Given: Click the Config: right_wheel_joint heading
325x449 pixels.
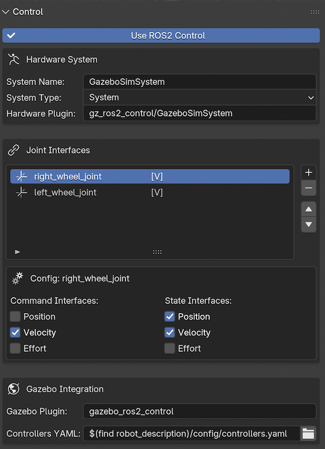Looking at the screenshot, I should pyautogui.click(x=80, y=278).
